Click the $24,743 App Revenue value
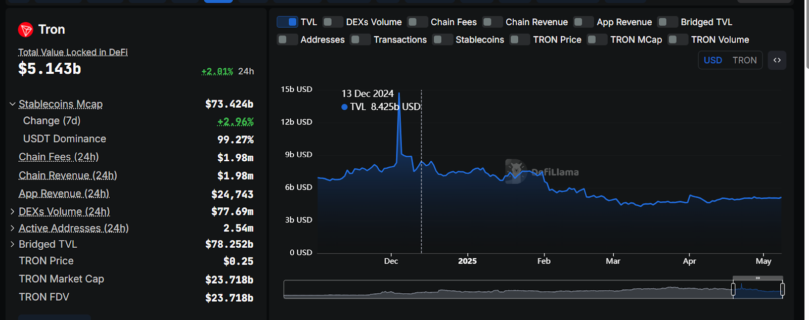 pos(233,194)
